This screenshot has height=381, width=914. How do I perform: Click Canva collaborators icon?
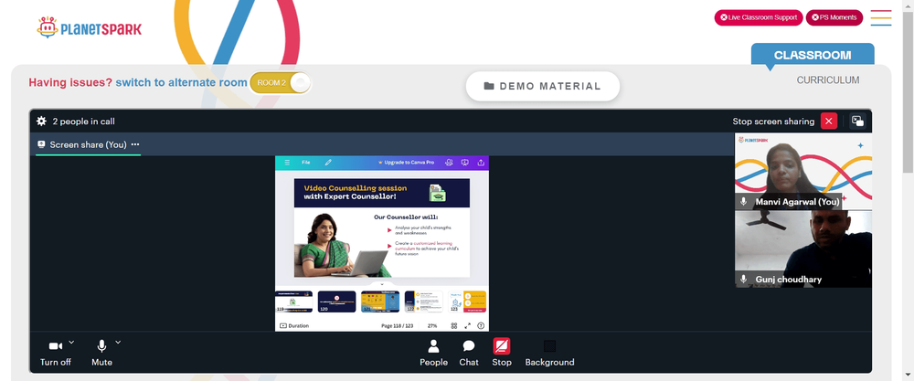[x=450, y=163]
